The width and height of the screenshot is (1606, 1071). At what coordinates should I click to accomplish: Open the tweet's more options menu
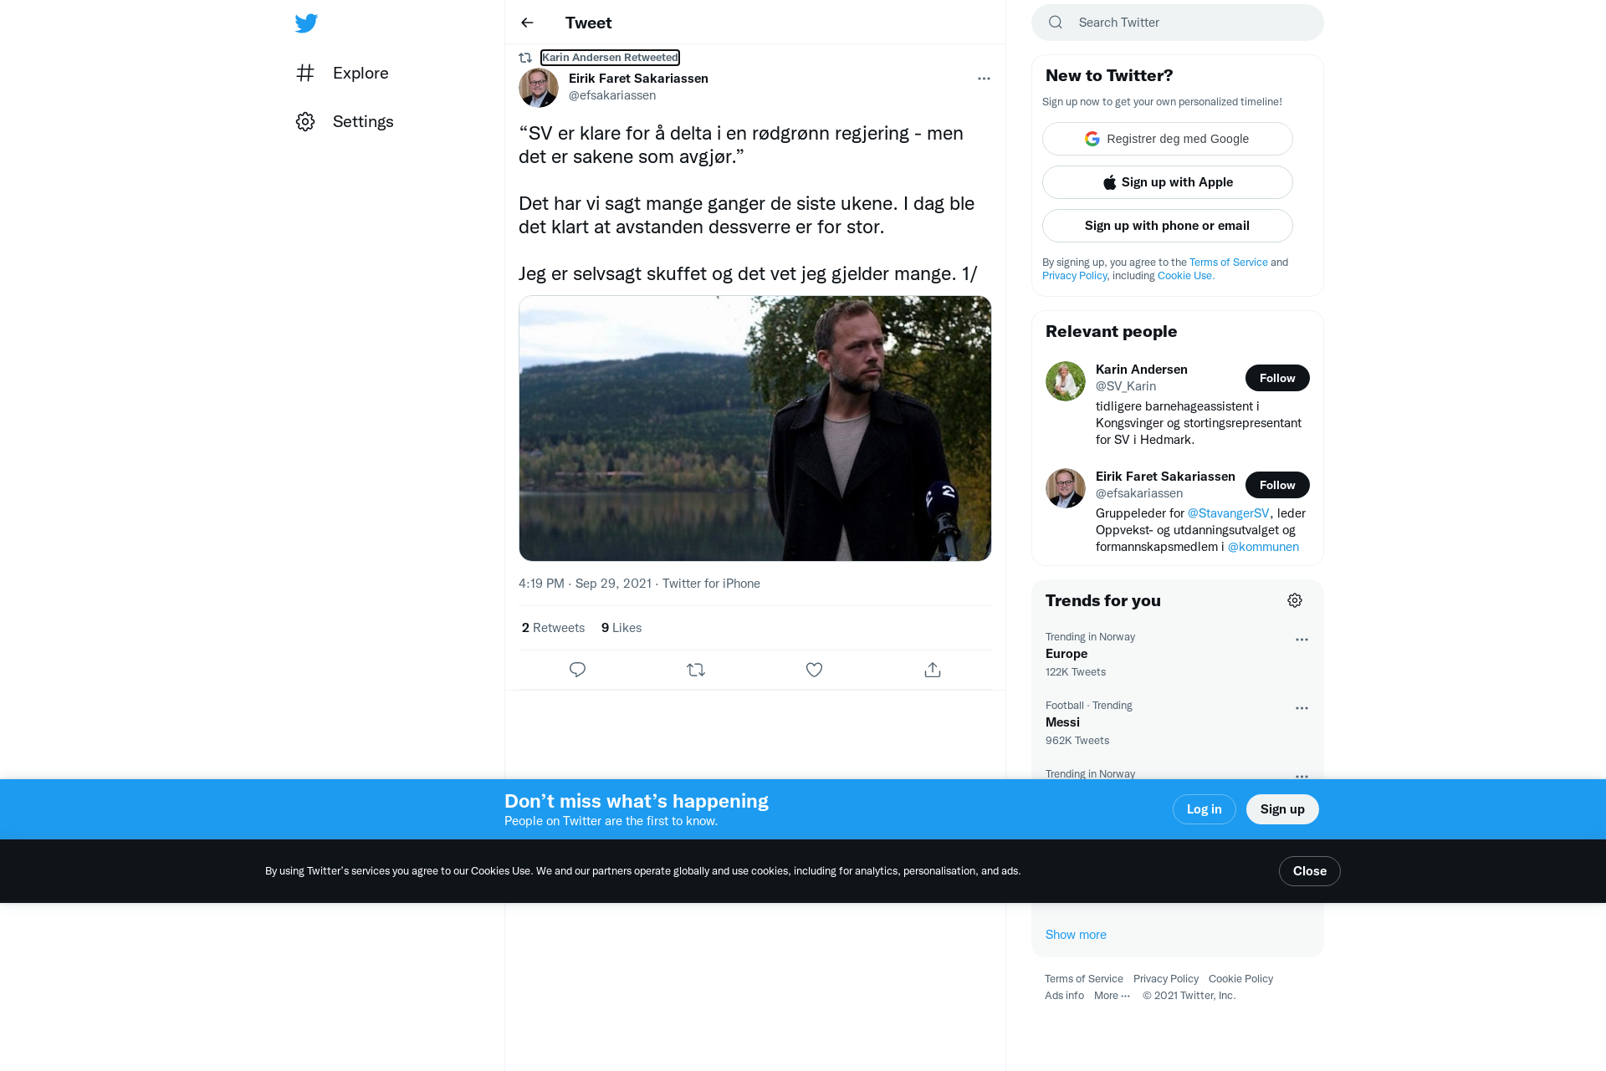click(984, 79)
